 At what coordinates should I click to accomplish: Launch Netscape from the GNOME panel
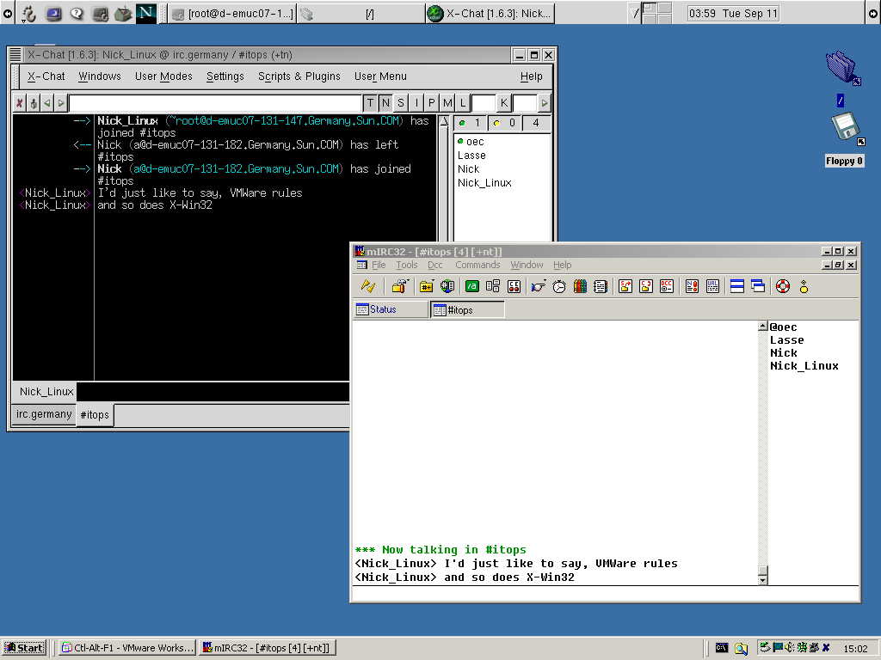pos(146,12)
